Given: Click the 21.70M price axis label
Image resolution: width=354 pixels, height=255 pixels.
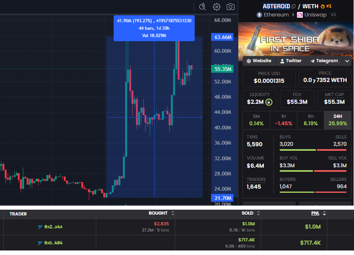Looking at the screenshot, I should click(222, 198).
